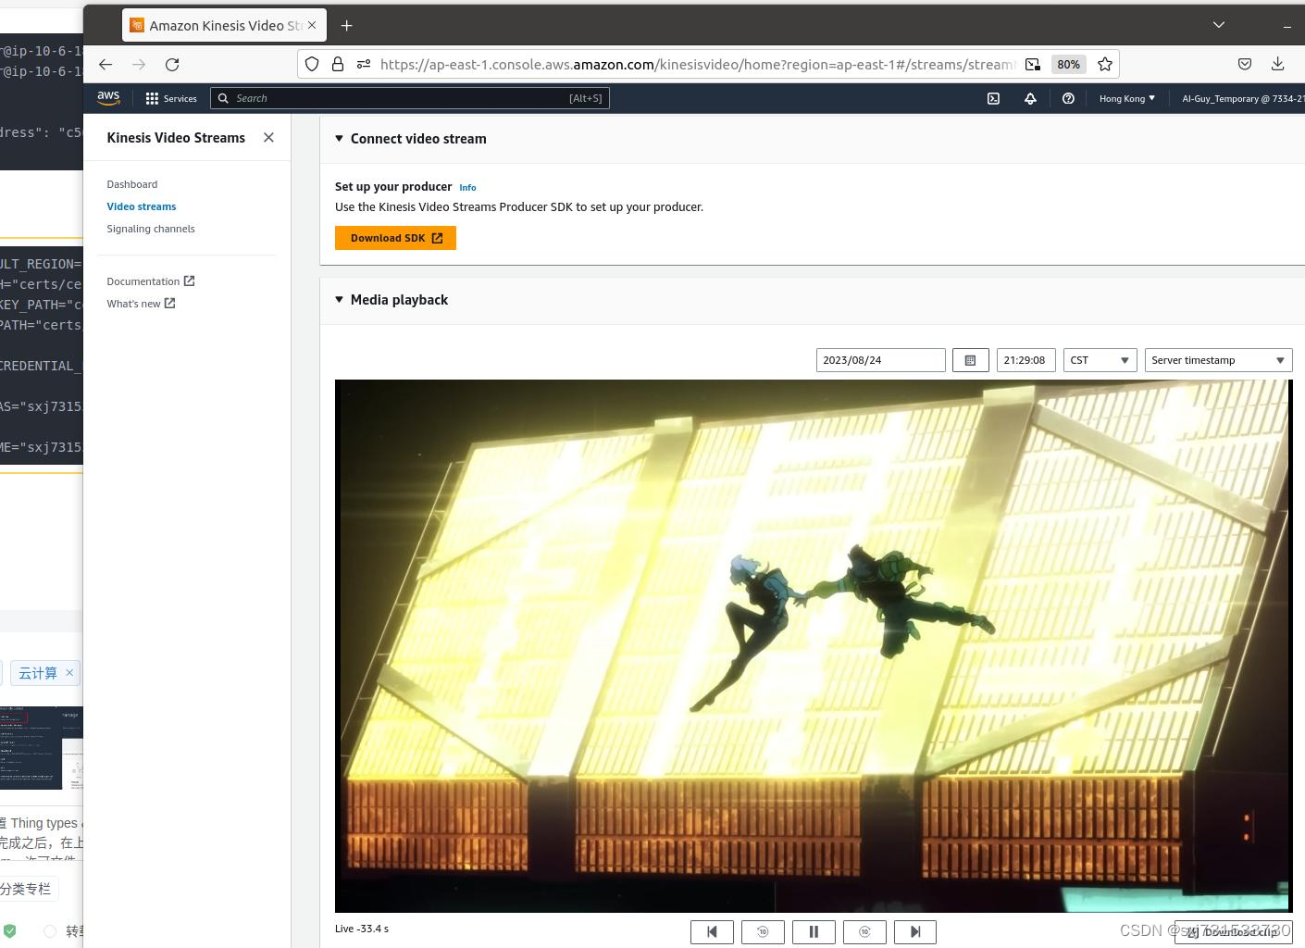Reload the Kinesis console page
Screen dimensions: 1305x948
pos(172,64)
